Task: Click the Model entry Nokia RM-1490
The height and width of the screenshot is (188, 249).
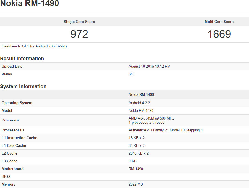Action: point(141,110)
